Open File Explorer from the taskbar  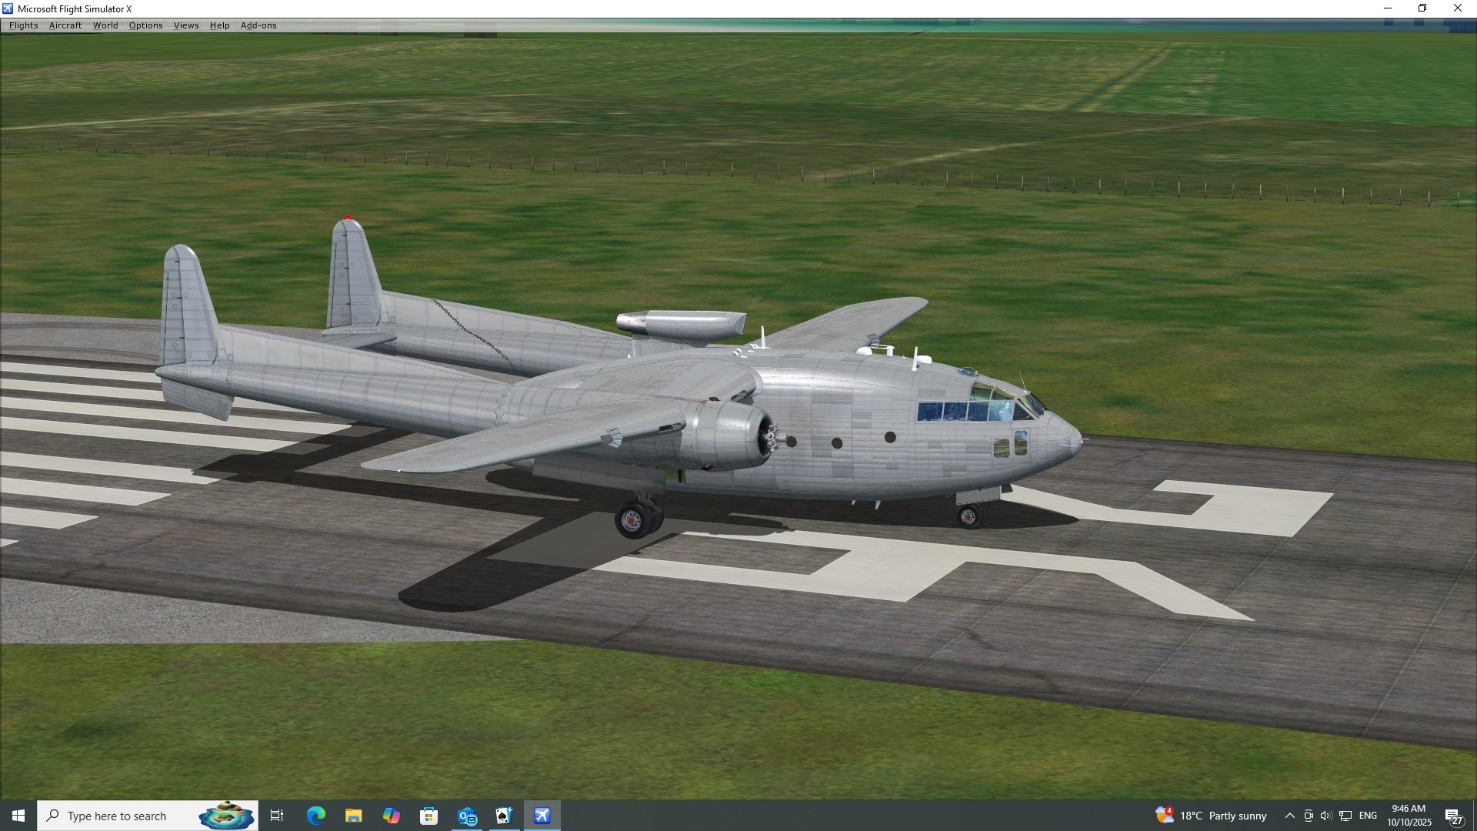353,816
